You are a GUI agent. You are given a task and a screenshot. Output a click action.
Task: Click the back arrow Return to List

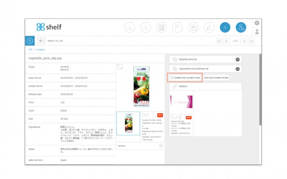[x=41, y=41]
